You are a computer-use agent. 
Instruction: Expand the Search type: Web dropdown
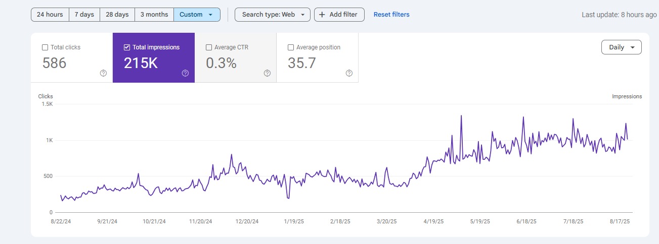click(x=273, y=15)
